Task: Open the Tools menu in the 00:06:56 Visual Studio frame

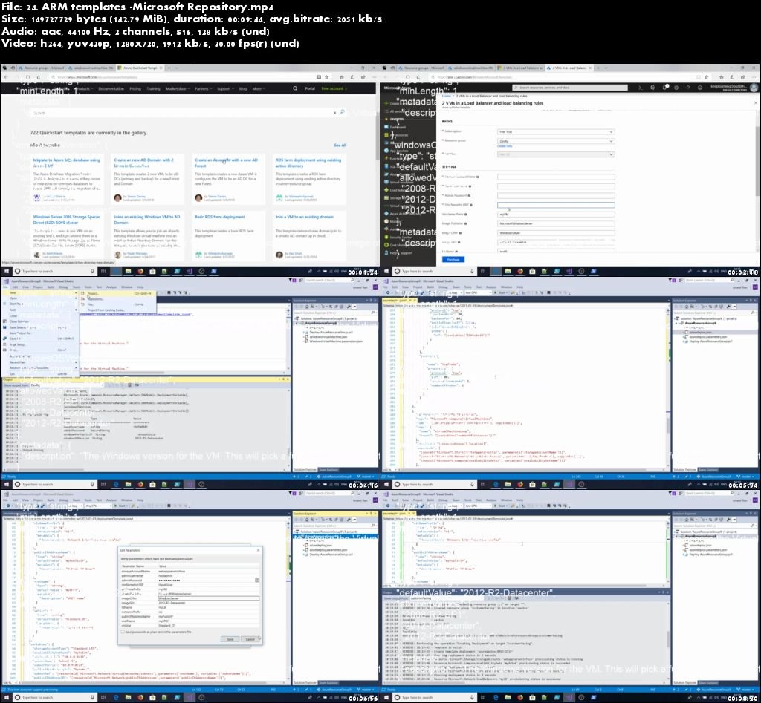Action: point(88,500)
